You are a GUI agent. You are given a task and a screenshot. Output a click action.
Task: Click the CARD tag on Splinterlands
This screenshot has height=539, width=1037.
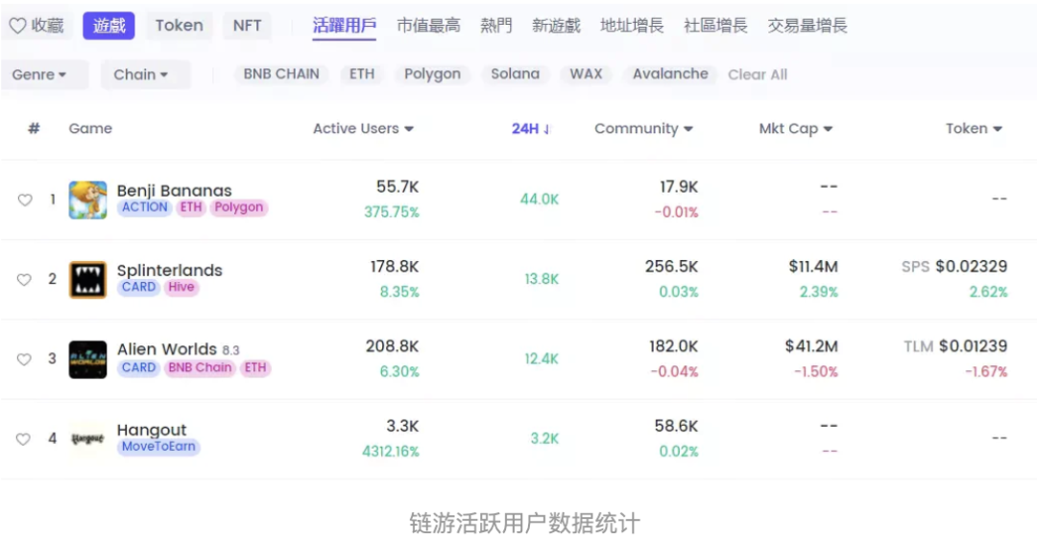point(139,288)
